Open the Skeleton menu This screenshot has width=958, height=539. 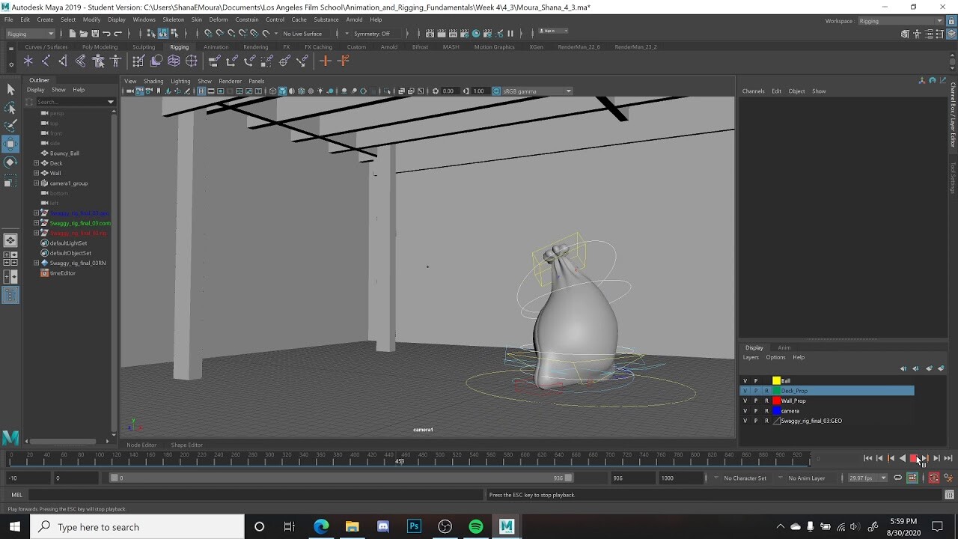[x=173, y=19]
